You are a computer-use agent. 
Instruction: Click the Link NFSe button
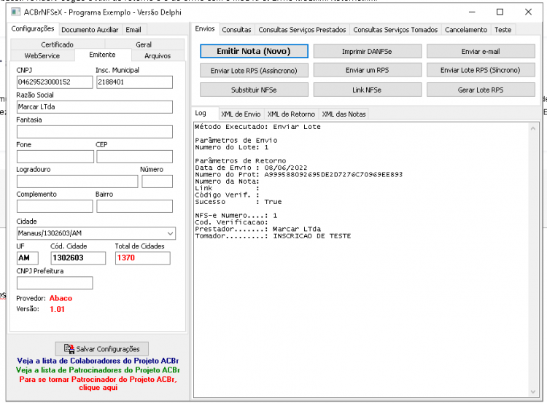368,90
